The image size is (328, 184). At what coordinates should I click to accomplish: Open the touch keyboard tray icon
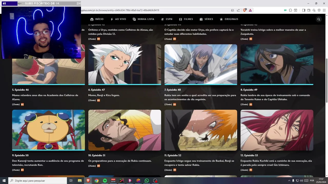click(306, 181)
